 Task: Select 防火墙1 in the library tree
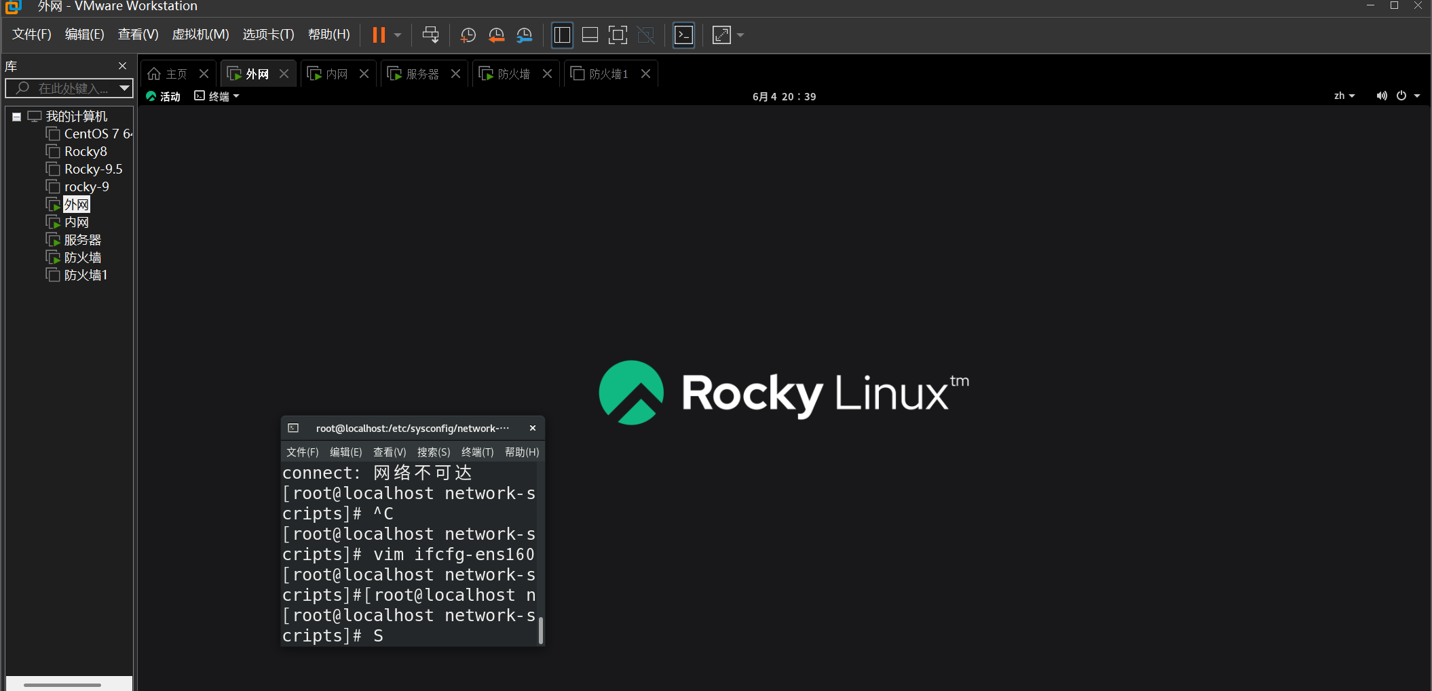point(86,275)
